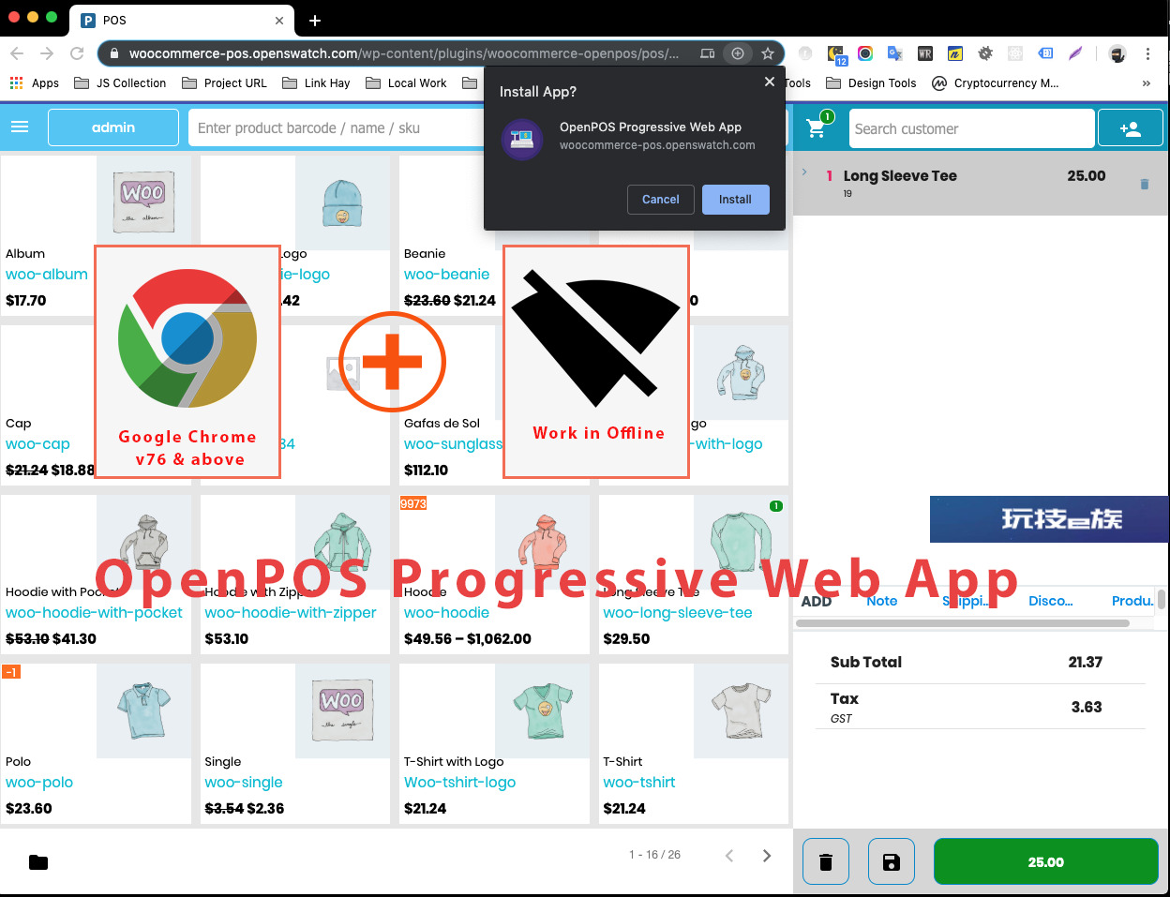Image resolution: width=1170 pixels, height=897 pixels.
Task: Select the Album product thumbnail
Action: click(143, 202)
